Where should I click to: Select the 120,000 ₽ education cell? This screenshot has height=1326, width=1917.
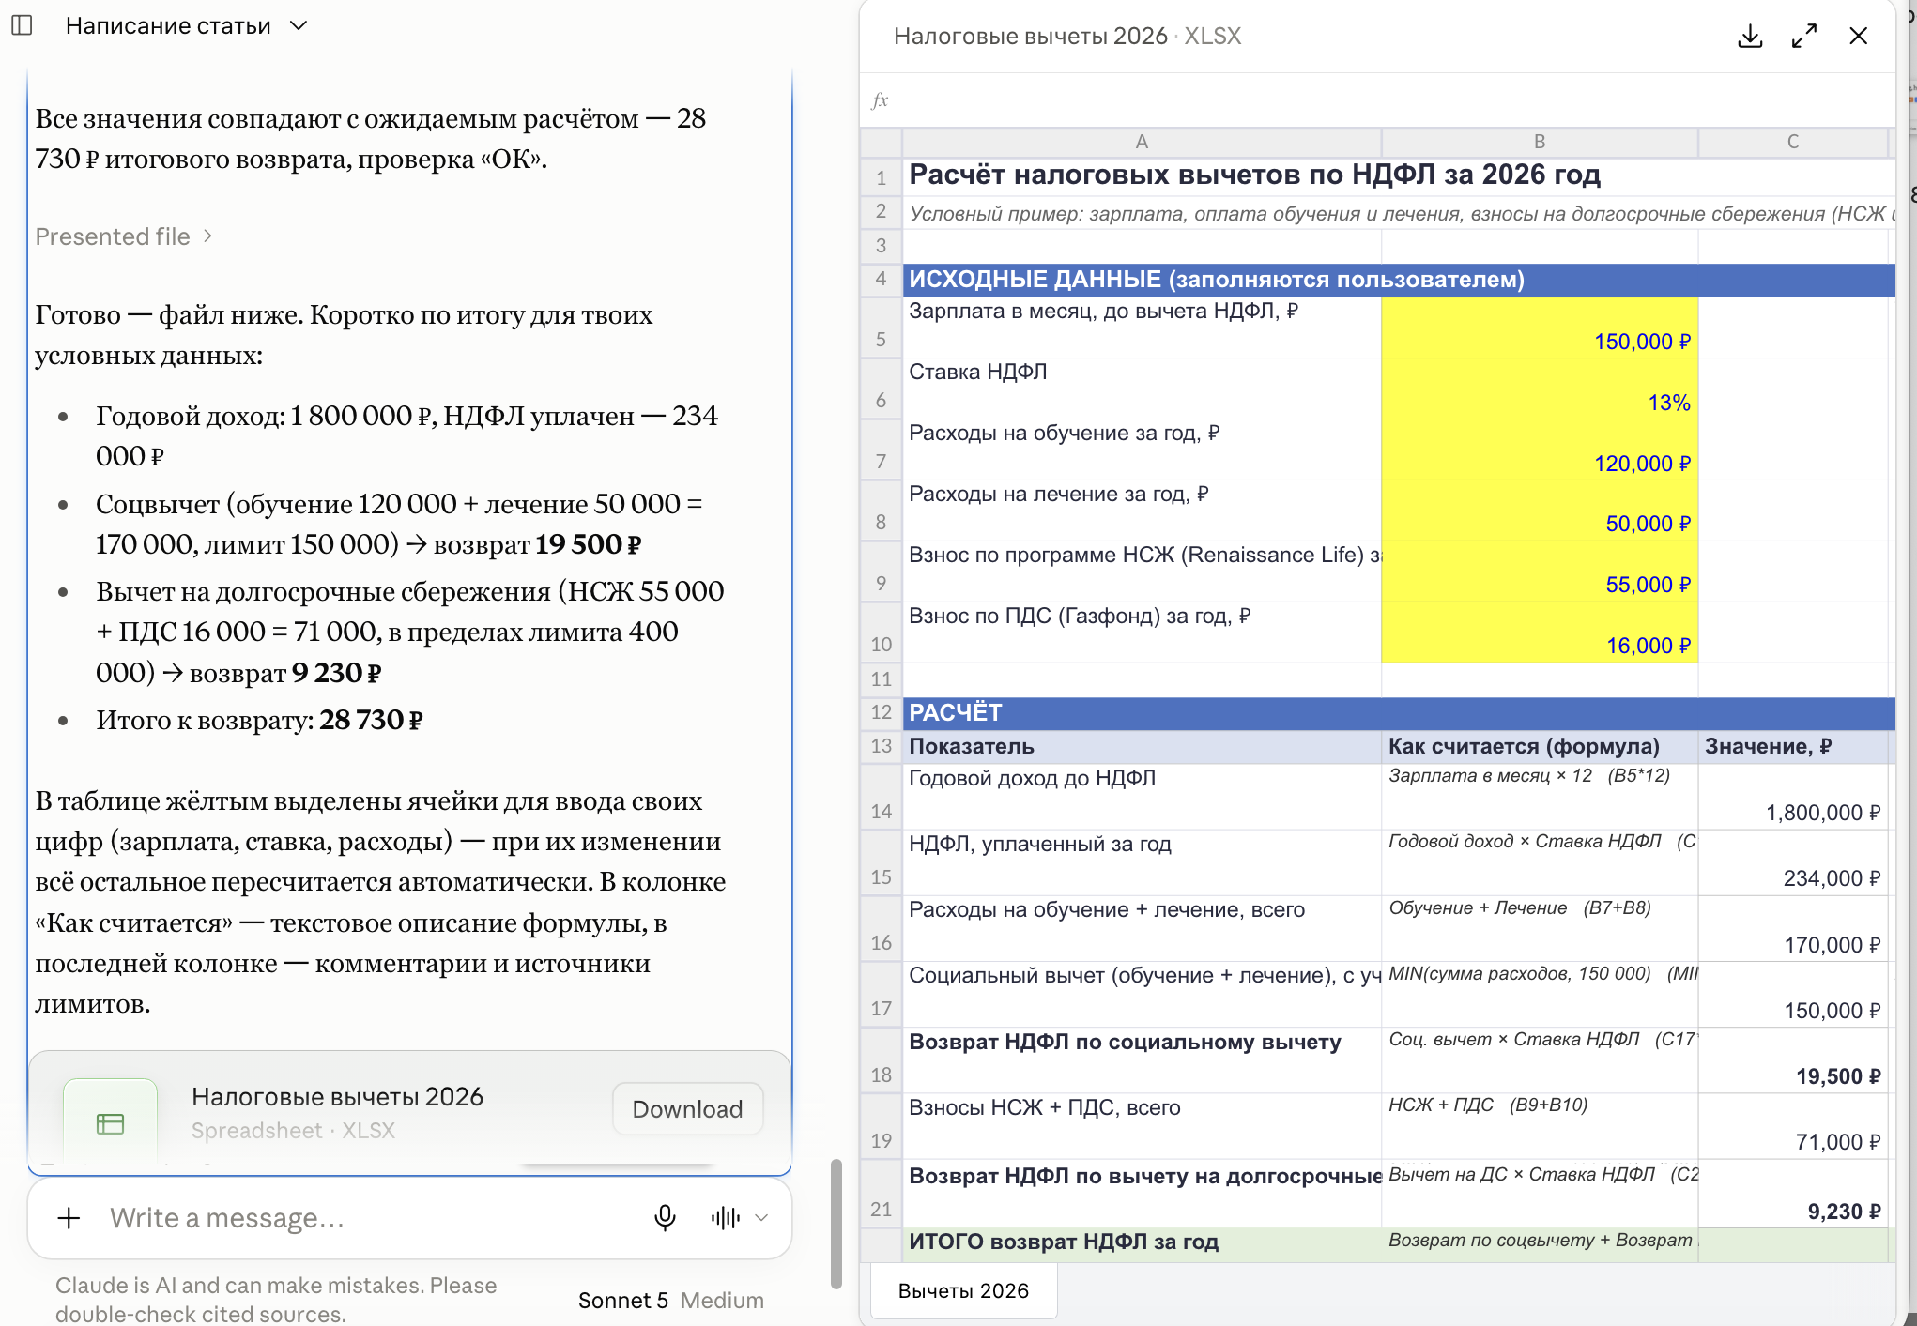pyautogui.click(x=1540, y=450)
